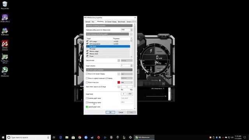The width and height of the screenshot is (249, 140).
Task: Open AIDA64 Extreme desktop icon
Action: point(5,45)
